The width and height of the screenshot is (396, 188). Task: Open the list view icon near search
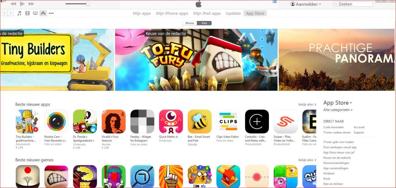pos(275,2)
